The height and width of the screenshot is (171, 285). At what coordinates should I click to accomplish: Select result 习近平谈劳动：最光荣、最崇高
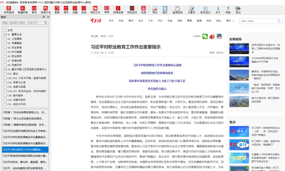click(25, 162)
